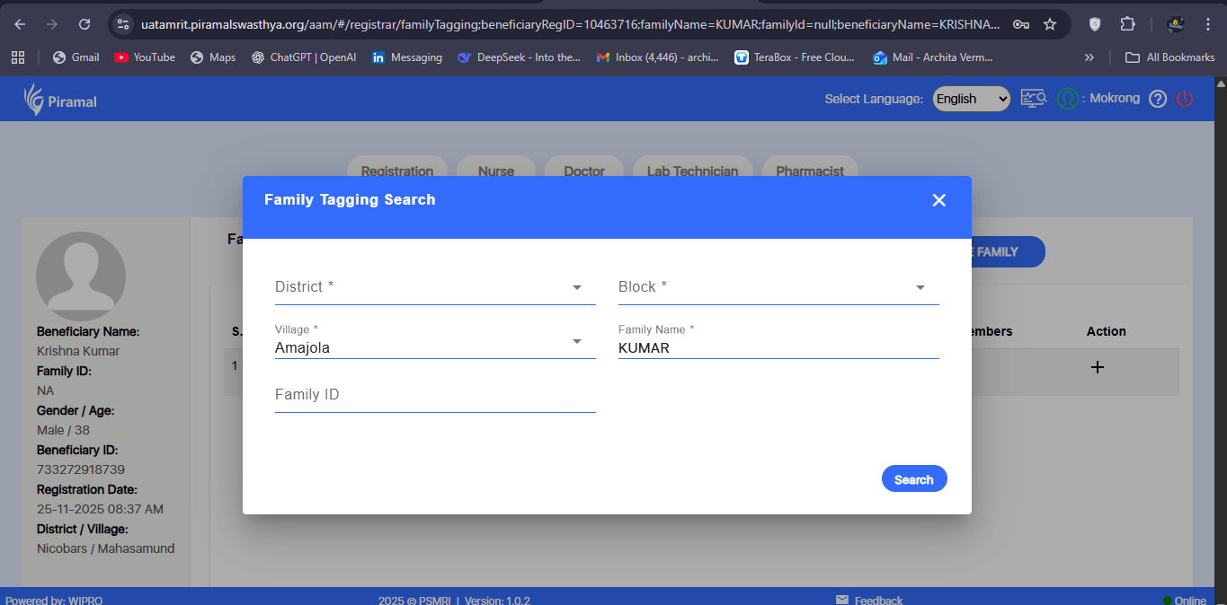The width and height of the screenshot is (1227, 605).
Task: Click the red power logout icon
Action: pos(1184,99)
